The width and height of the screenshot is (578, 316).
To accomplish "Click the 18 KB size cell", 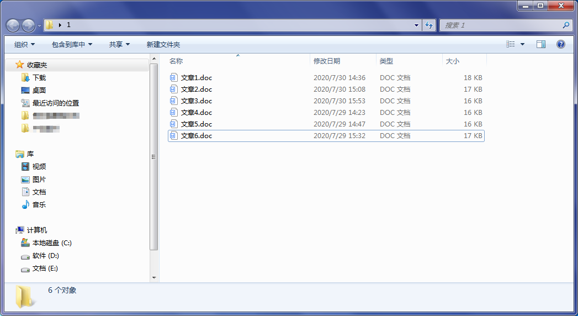I will [x=473, y=78].
